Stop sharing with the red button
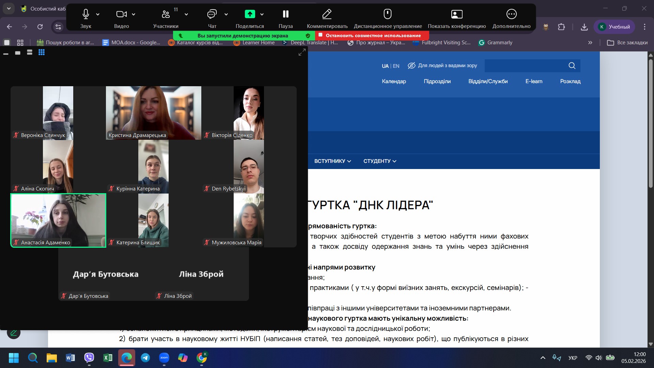 (372, 35)
